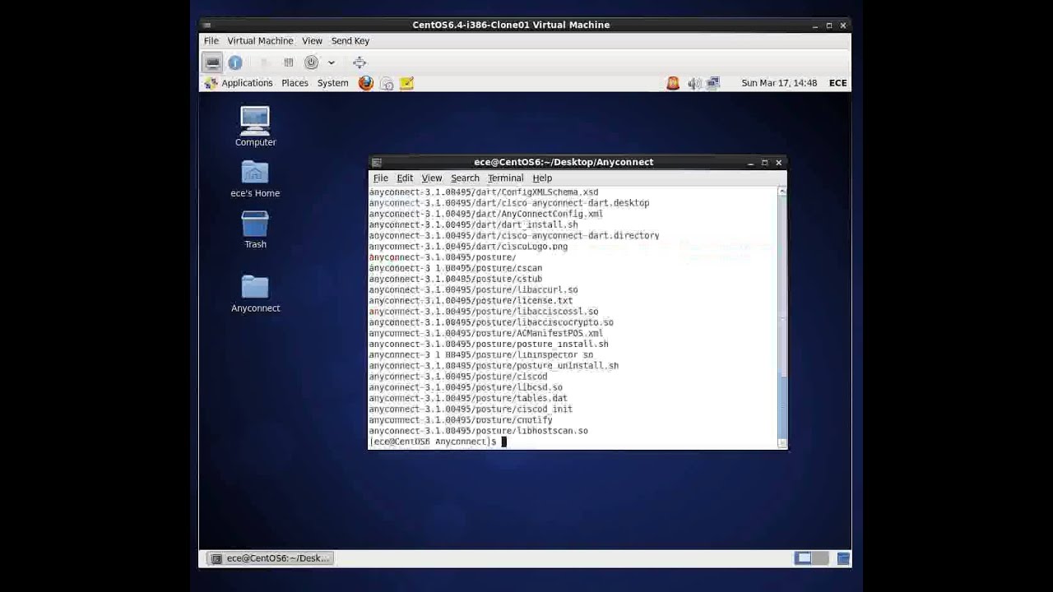Select the ece's Home desktop folder
The width and height of the screenshot is (1053, 592).
pos(255,178)
